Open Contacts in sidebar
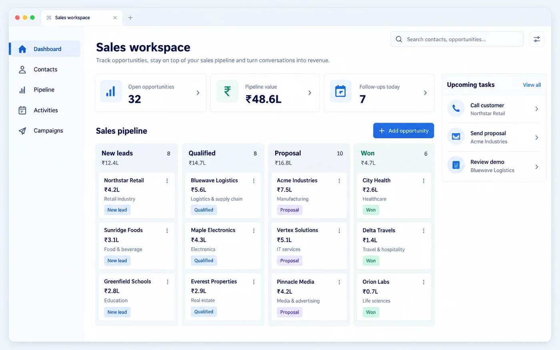 (45, 70)
